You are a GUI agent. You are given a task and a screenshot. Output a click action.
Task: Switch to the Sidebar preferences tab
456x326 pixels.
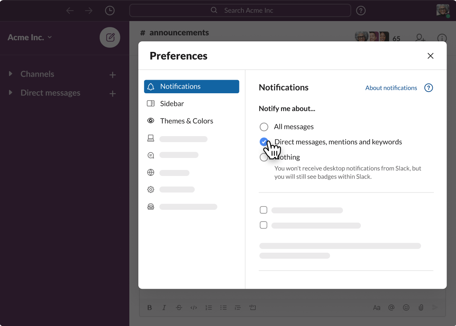click(172, 103)
